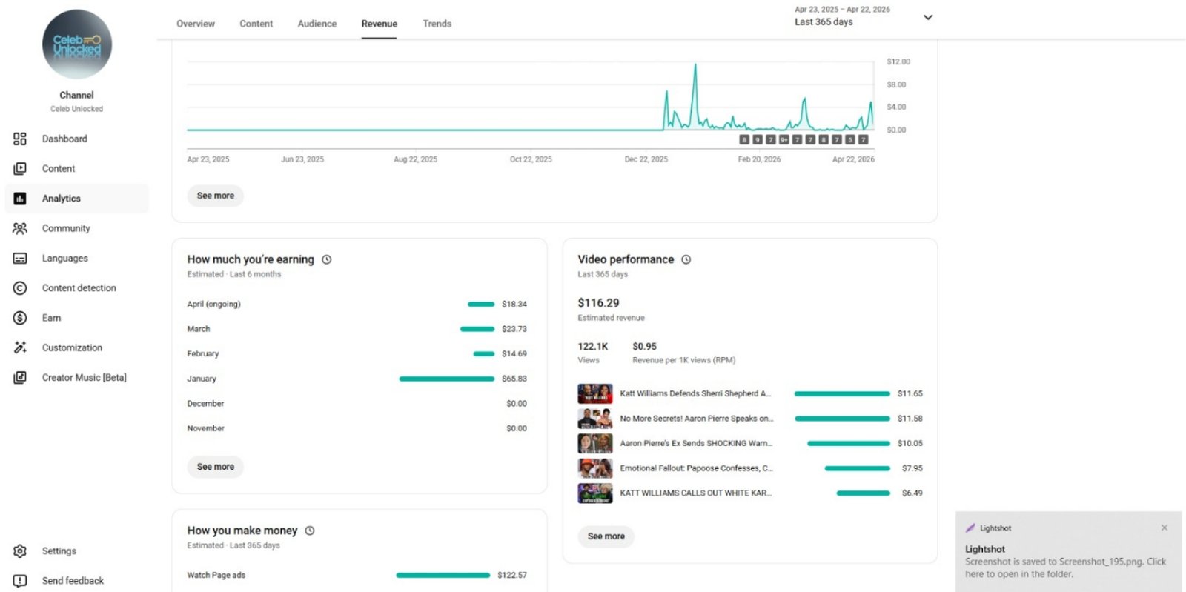Click clock icon beside Video performance
The height and width of the screenshot is (592, 1186).
[x=686, y=259]
